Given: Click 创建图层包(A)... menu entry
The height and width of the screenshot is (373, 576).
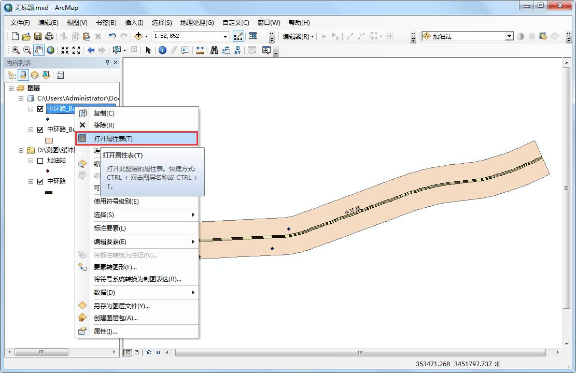Looking at the screenshot, I should click(x=137, y=318).
